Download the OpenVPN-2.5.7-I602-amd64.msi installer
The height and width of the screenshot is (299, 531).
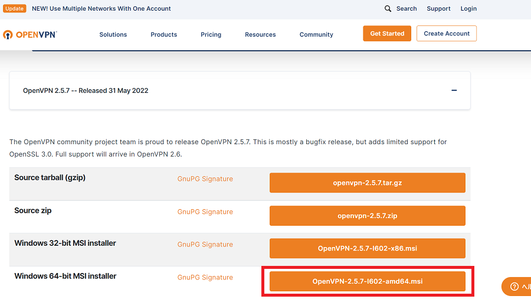tap(367, 281)
